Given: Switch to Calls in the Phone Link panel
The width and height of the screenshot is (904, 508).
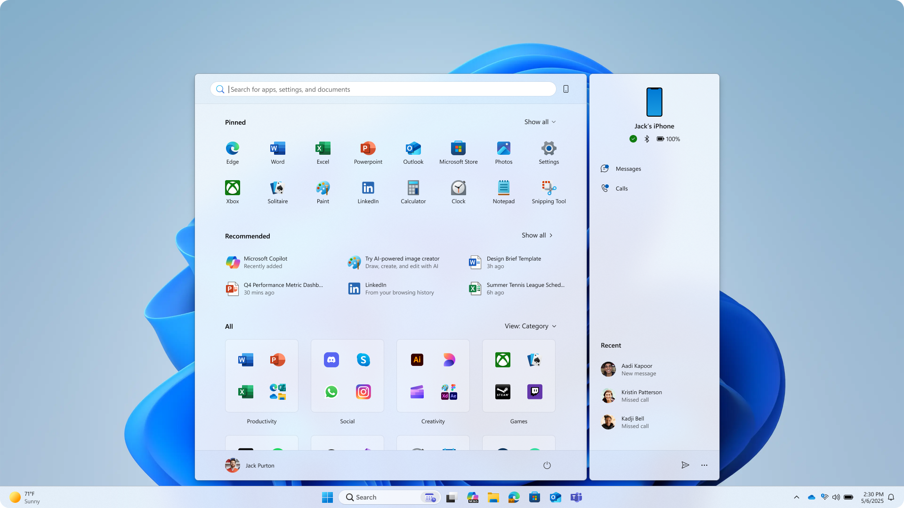Looking at the screenshot, I should point(621,188).
